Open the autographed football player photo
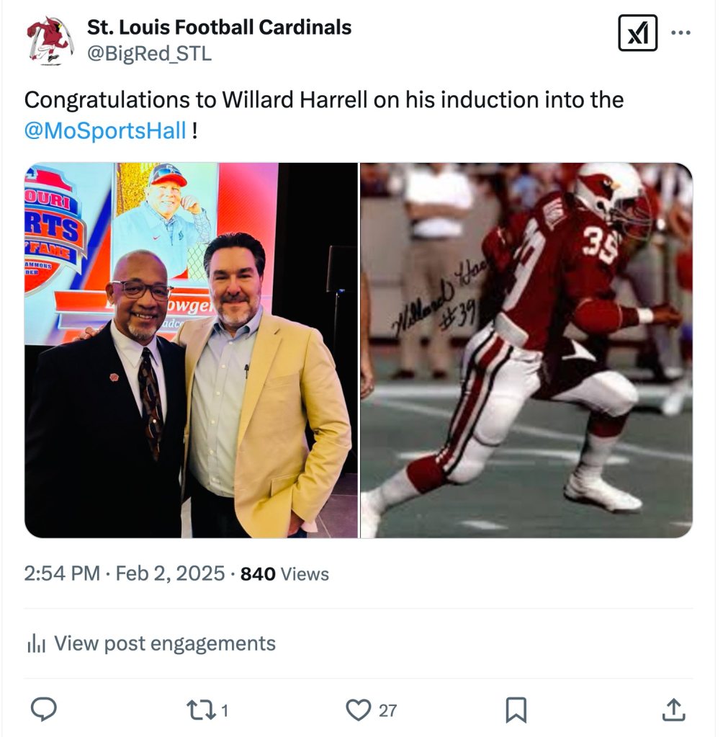Viewport: 723px width, 737px height. [x=526, y=350]
